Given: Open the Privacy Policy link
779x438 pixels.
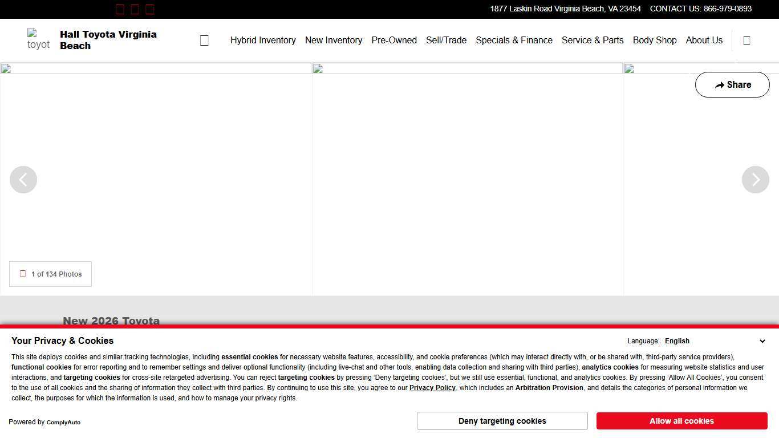Looking at the screenshot, I should tap(432, 388).
